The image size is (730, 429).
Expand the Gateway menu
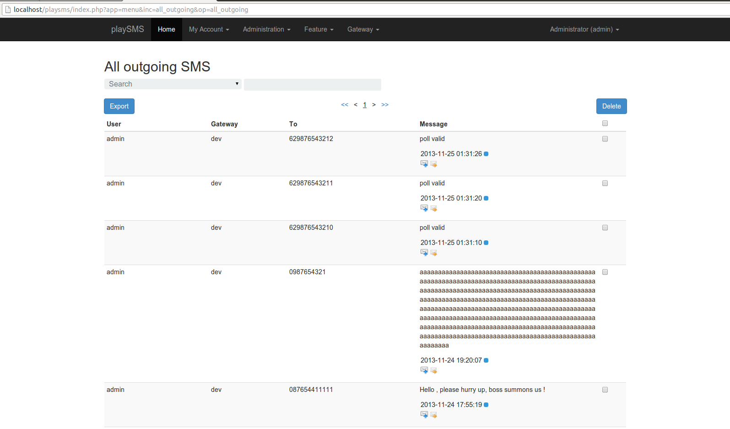click(363, 29)
